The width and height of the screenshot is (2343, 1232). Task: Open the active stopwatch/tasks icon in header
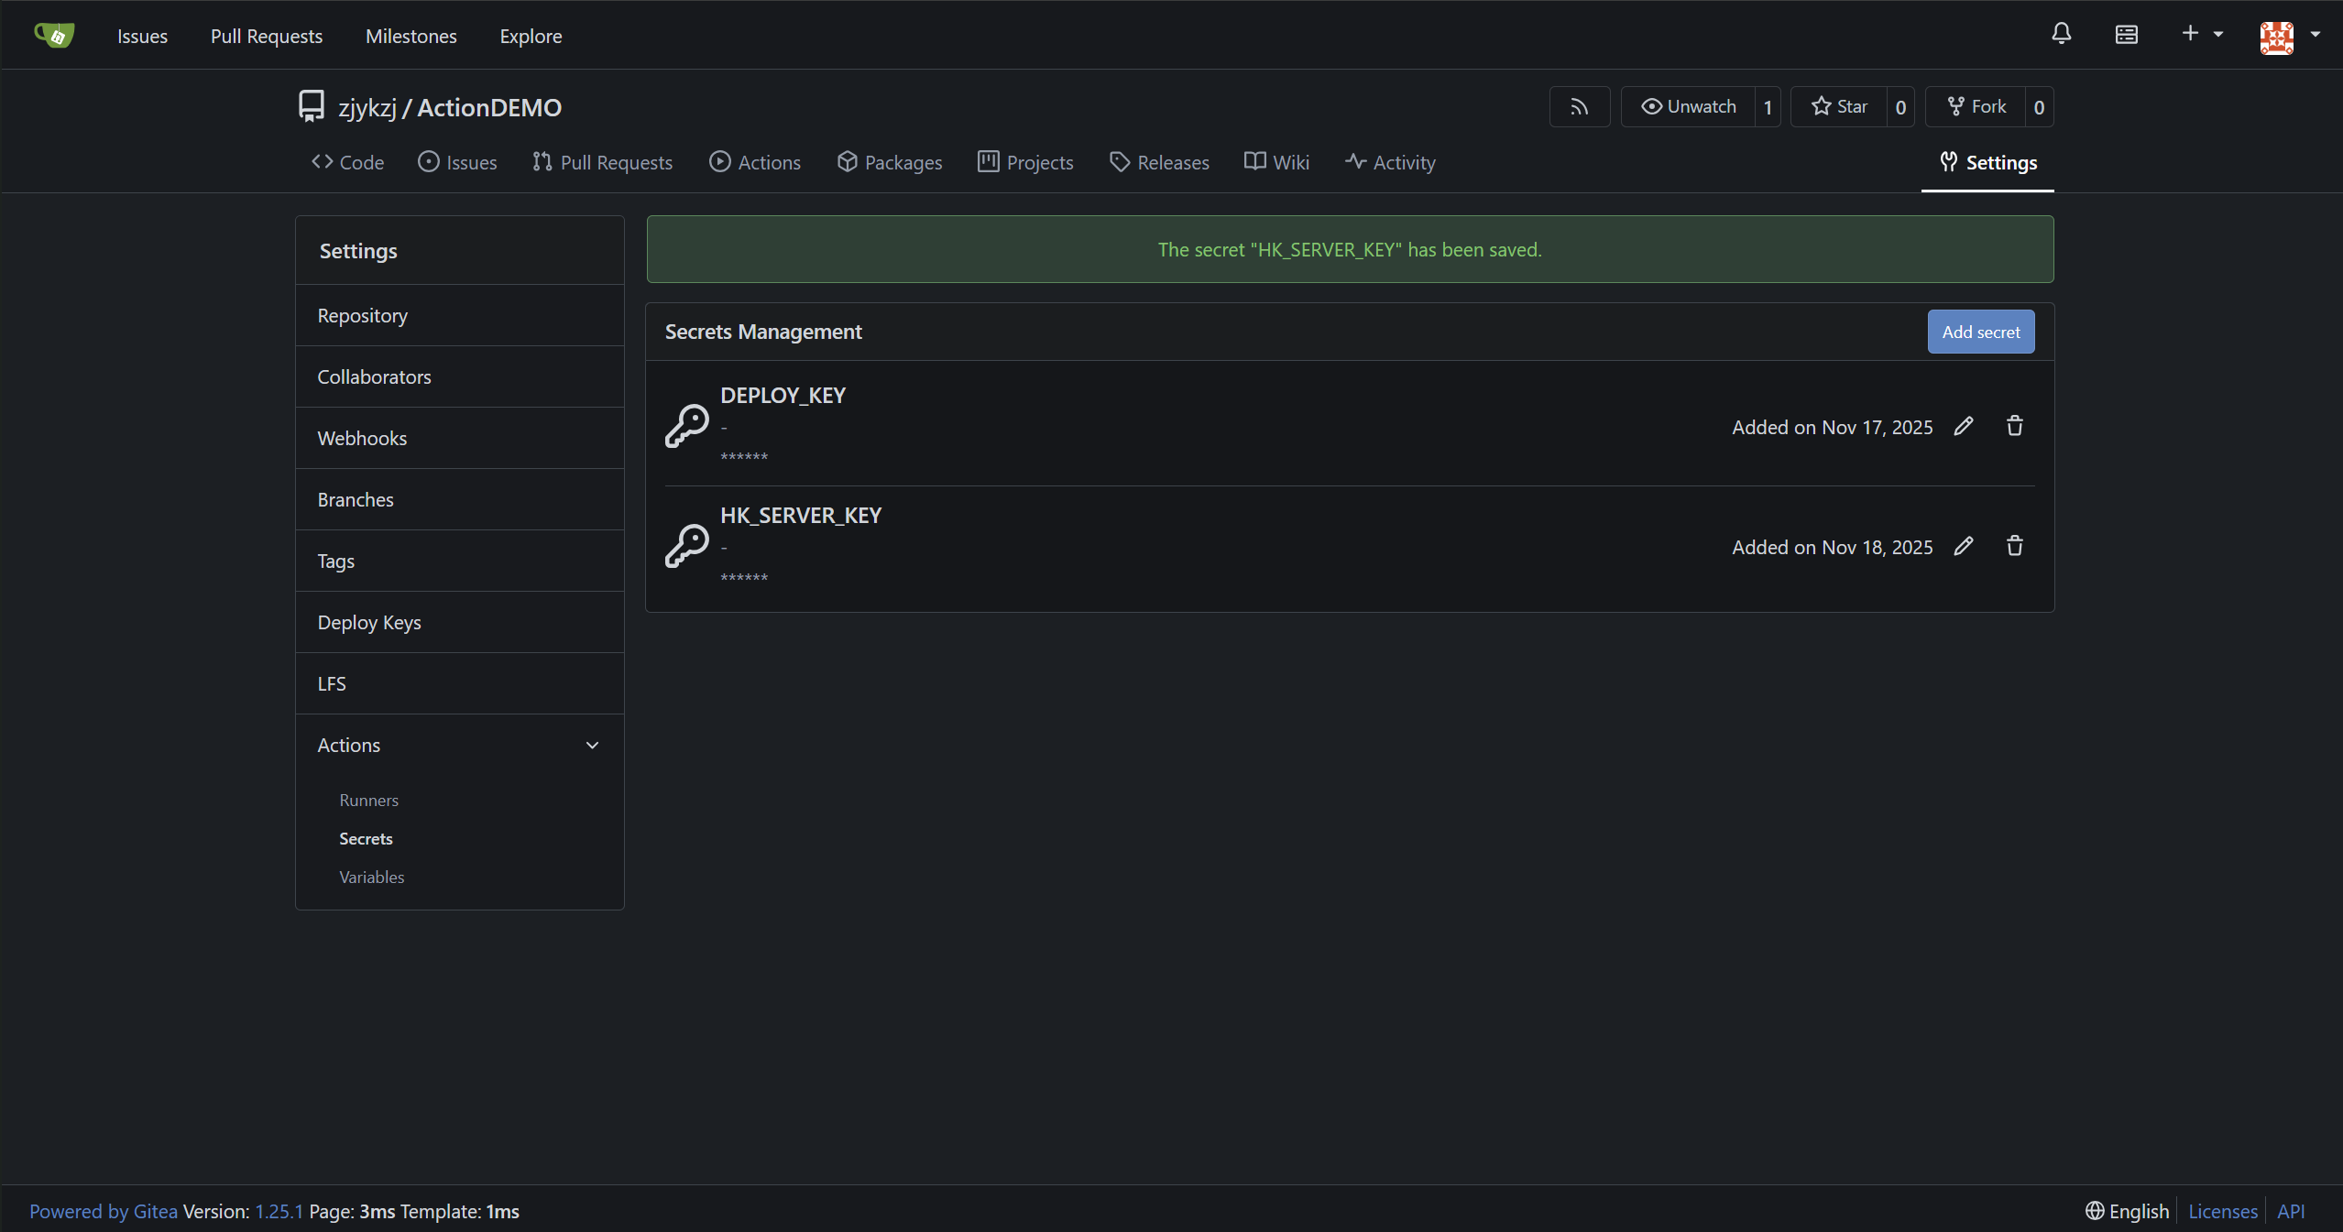[2126, 35]
